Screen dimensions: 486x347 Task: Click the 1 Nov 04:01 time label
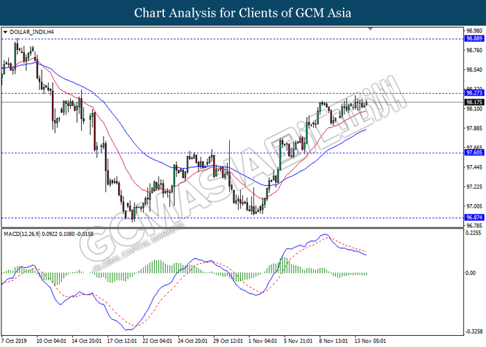[x=263, y=341]
